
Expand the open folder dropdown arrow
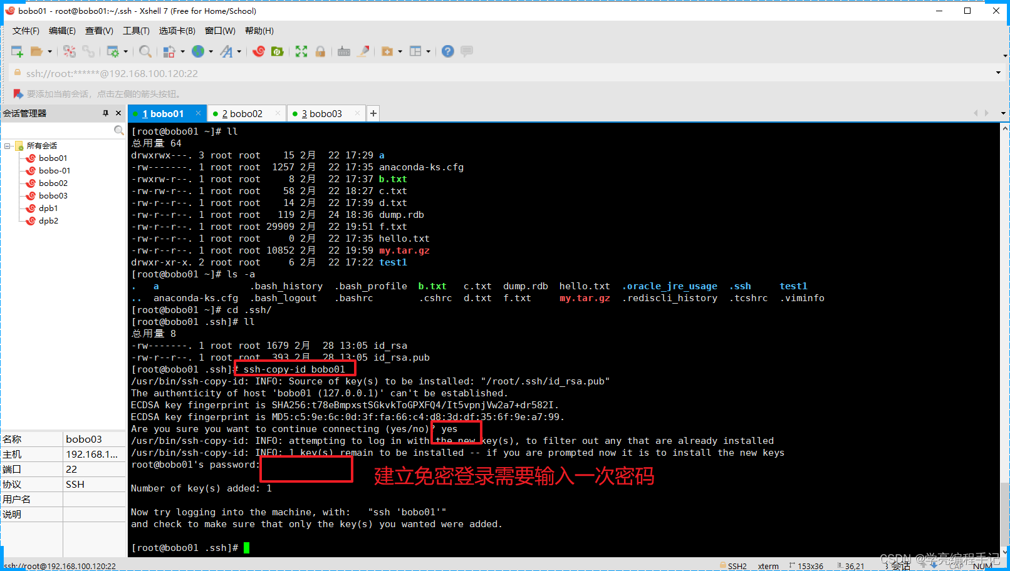click(49, 51)
